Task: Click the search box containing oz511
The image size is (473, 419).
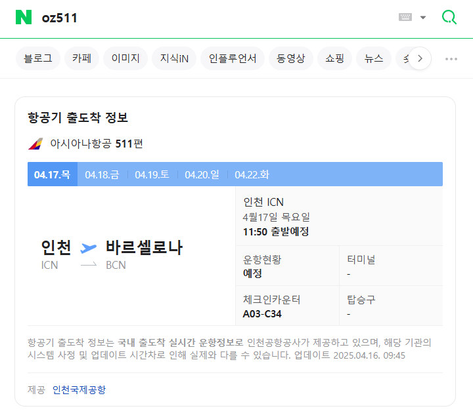Action: point(211,18)
